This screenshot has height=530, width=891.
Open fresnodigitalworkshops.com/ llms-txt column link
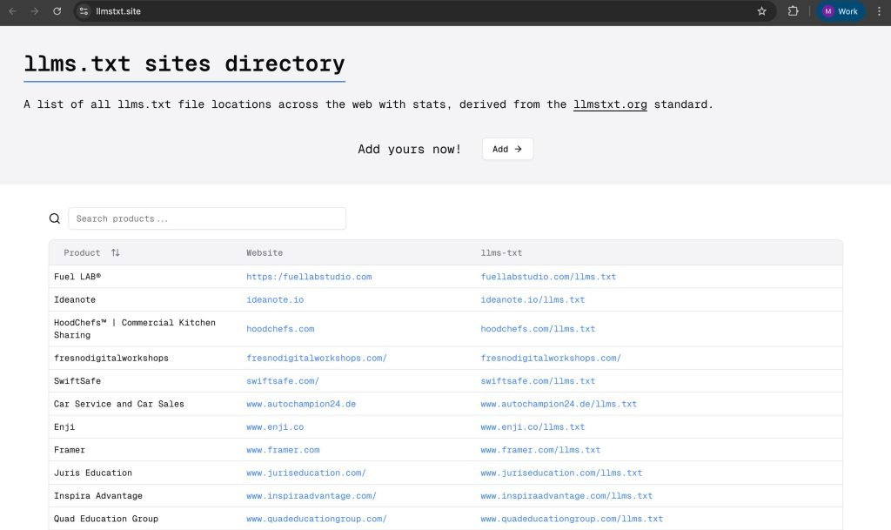point(551,358)
